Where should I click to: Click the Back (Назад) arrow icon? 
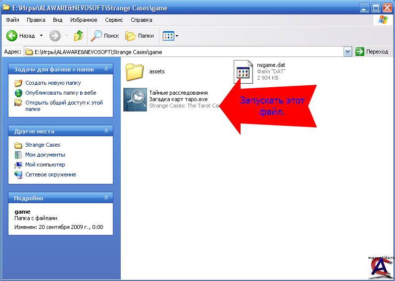tap(12, 36)
